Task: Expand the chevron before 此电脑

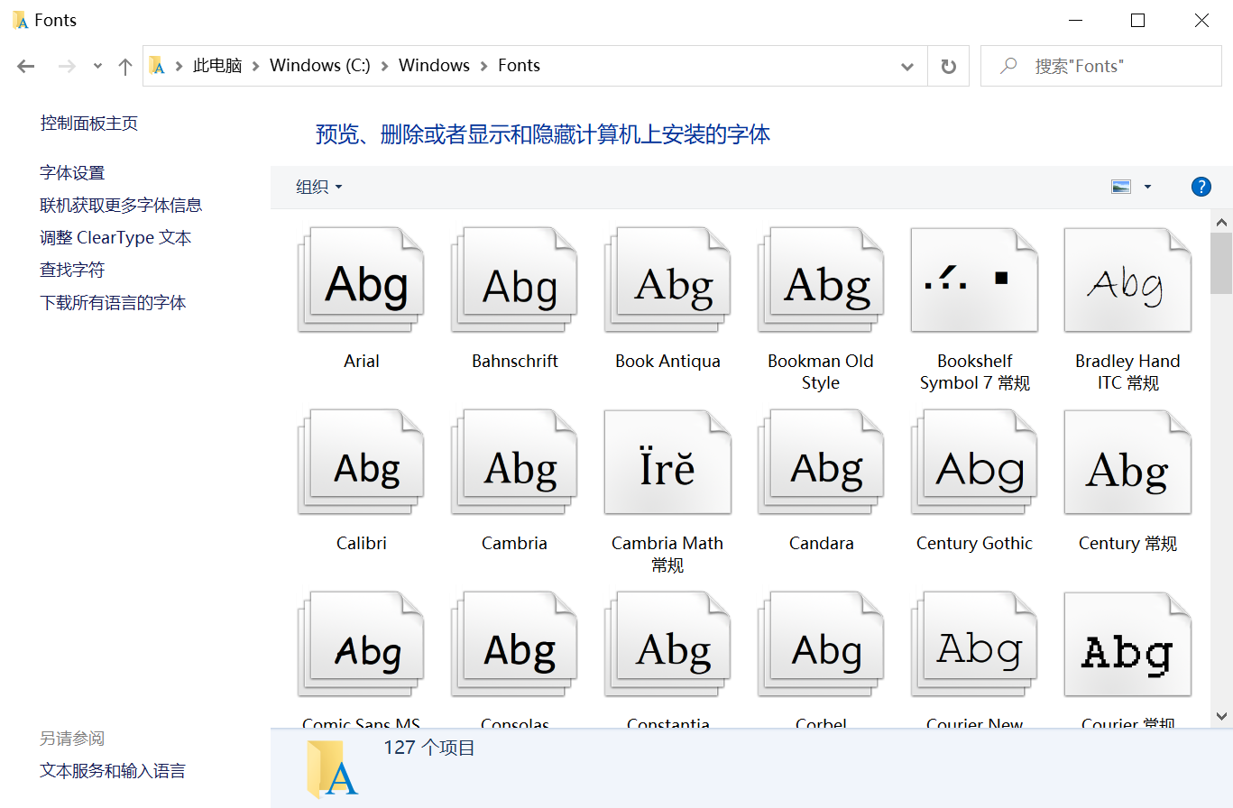Action: click(x=179, y=66)
